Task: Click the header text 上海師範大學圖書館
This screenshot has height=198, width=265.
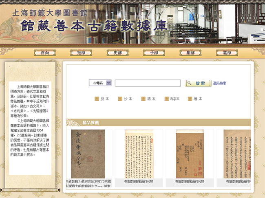Action: (x=50, y=13)
